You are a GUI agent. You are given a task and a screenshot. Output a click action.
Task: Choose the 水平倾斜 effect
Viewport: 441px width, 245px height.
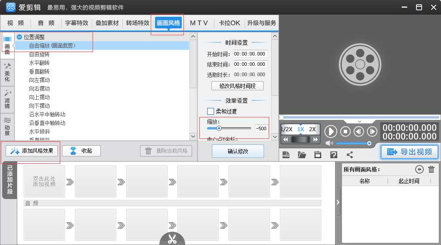[39, 132]
